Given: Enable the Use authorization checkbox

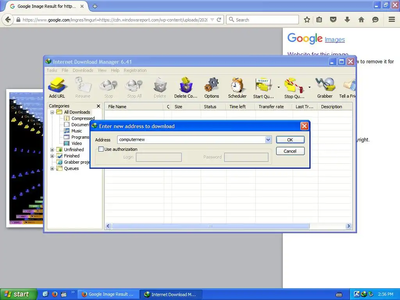Looking at the screenshot, I should (x=101, y=149).
